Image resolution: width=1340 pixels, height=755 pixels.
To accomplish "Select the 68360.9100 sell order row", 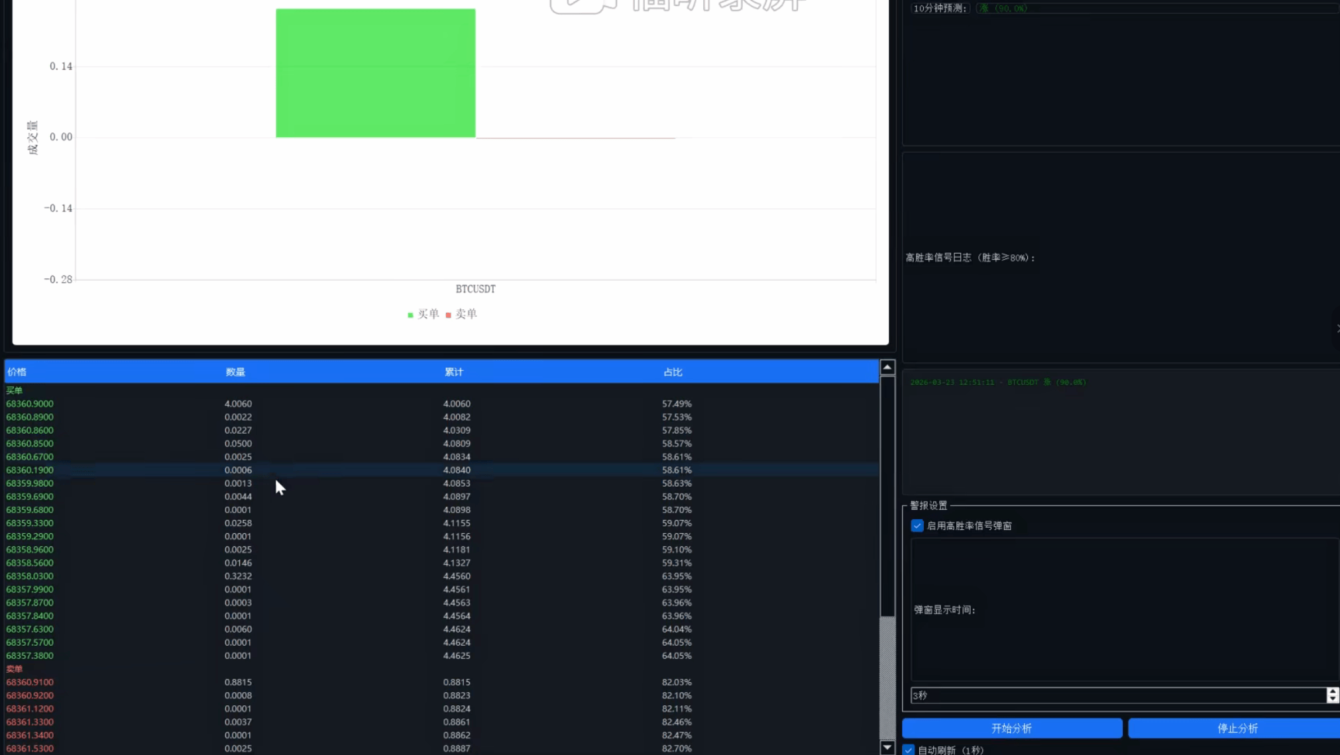I will (30, 682).
